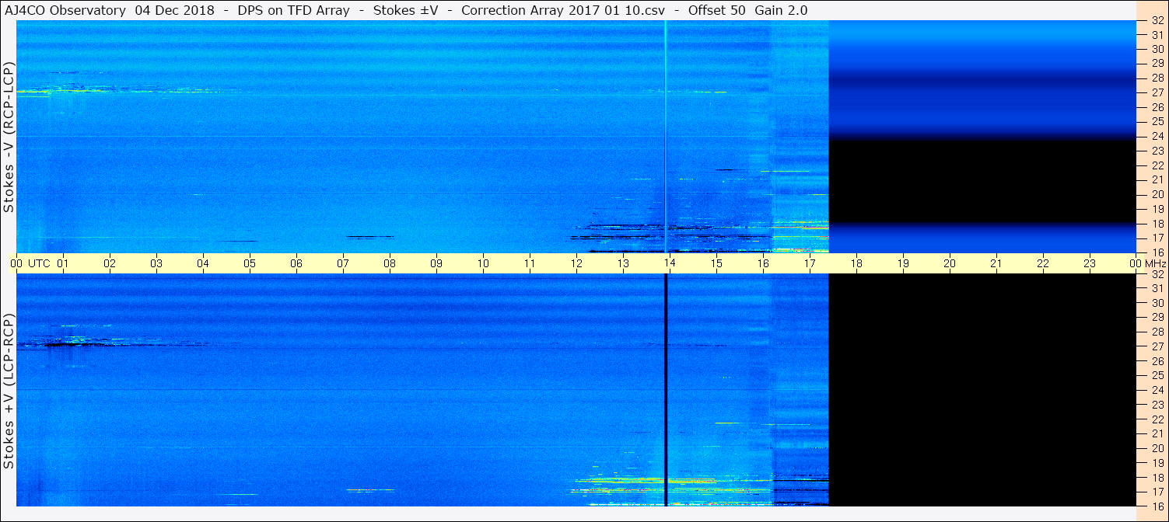Click the DPS on TFD Array label
The height and width of the screenshot is (522, 1169).
pos(294,10)
